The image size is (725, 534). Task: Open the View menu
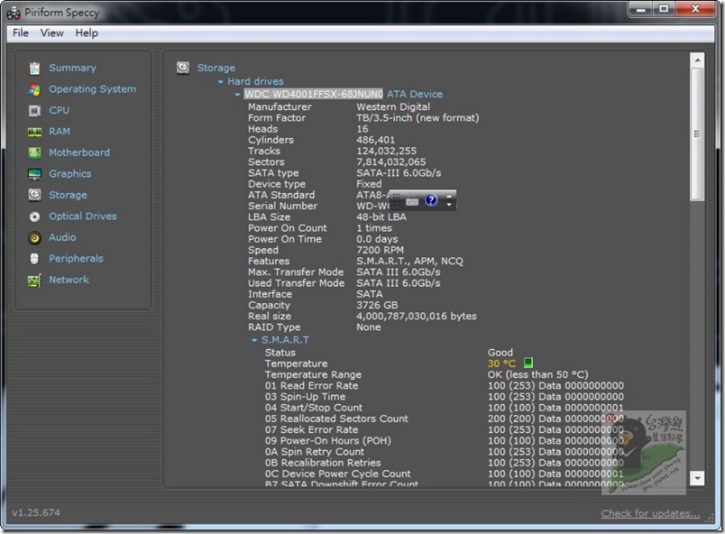51,32
